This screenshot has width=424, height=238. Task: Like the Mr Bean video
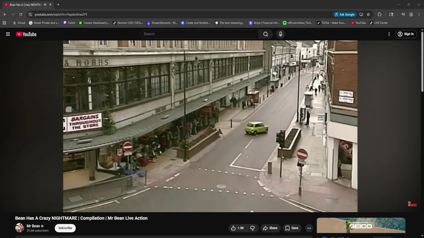238,228
